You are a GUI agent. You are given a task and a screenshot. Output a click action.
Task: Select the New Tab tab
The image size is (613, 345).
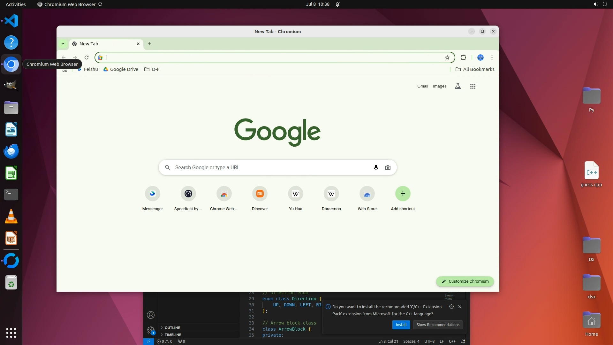102,44
